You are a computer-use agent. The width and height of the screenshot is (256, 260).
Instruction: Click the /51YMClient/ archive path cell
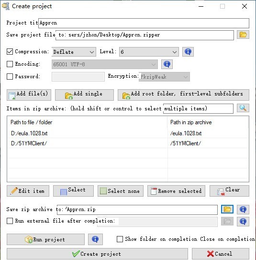pos(208,143)
